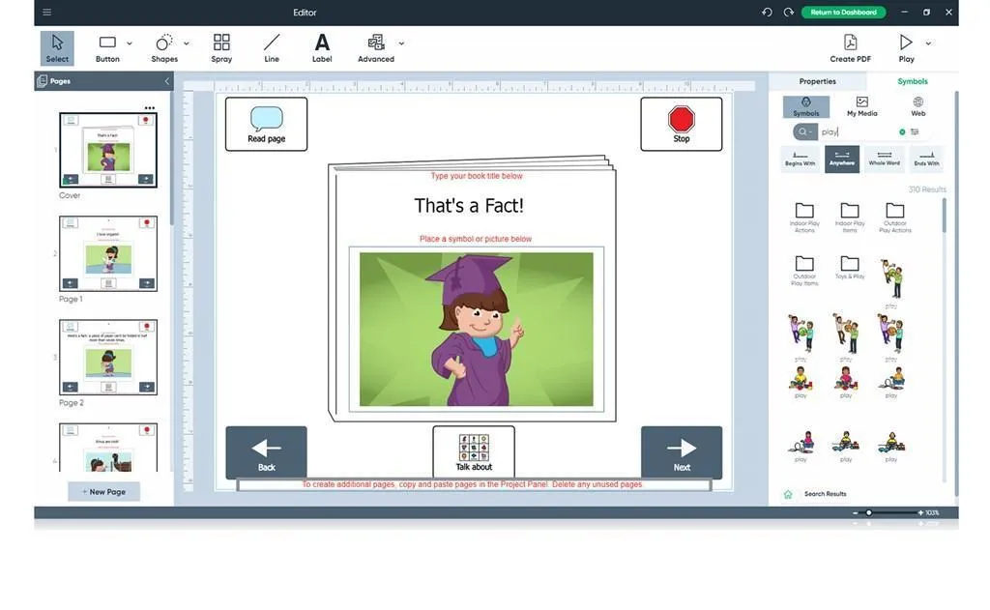Adjust the zoom level slider
Screen dimensions: 990x610
[869, 512]
